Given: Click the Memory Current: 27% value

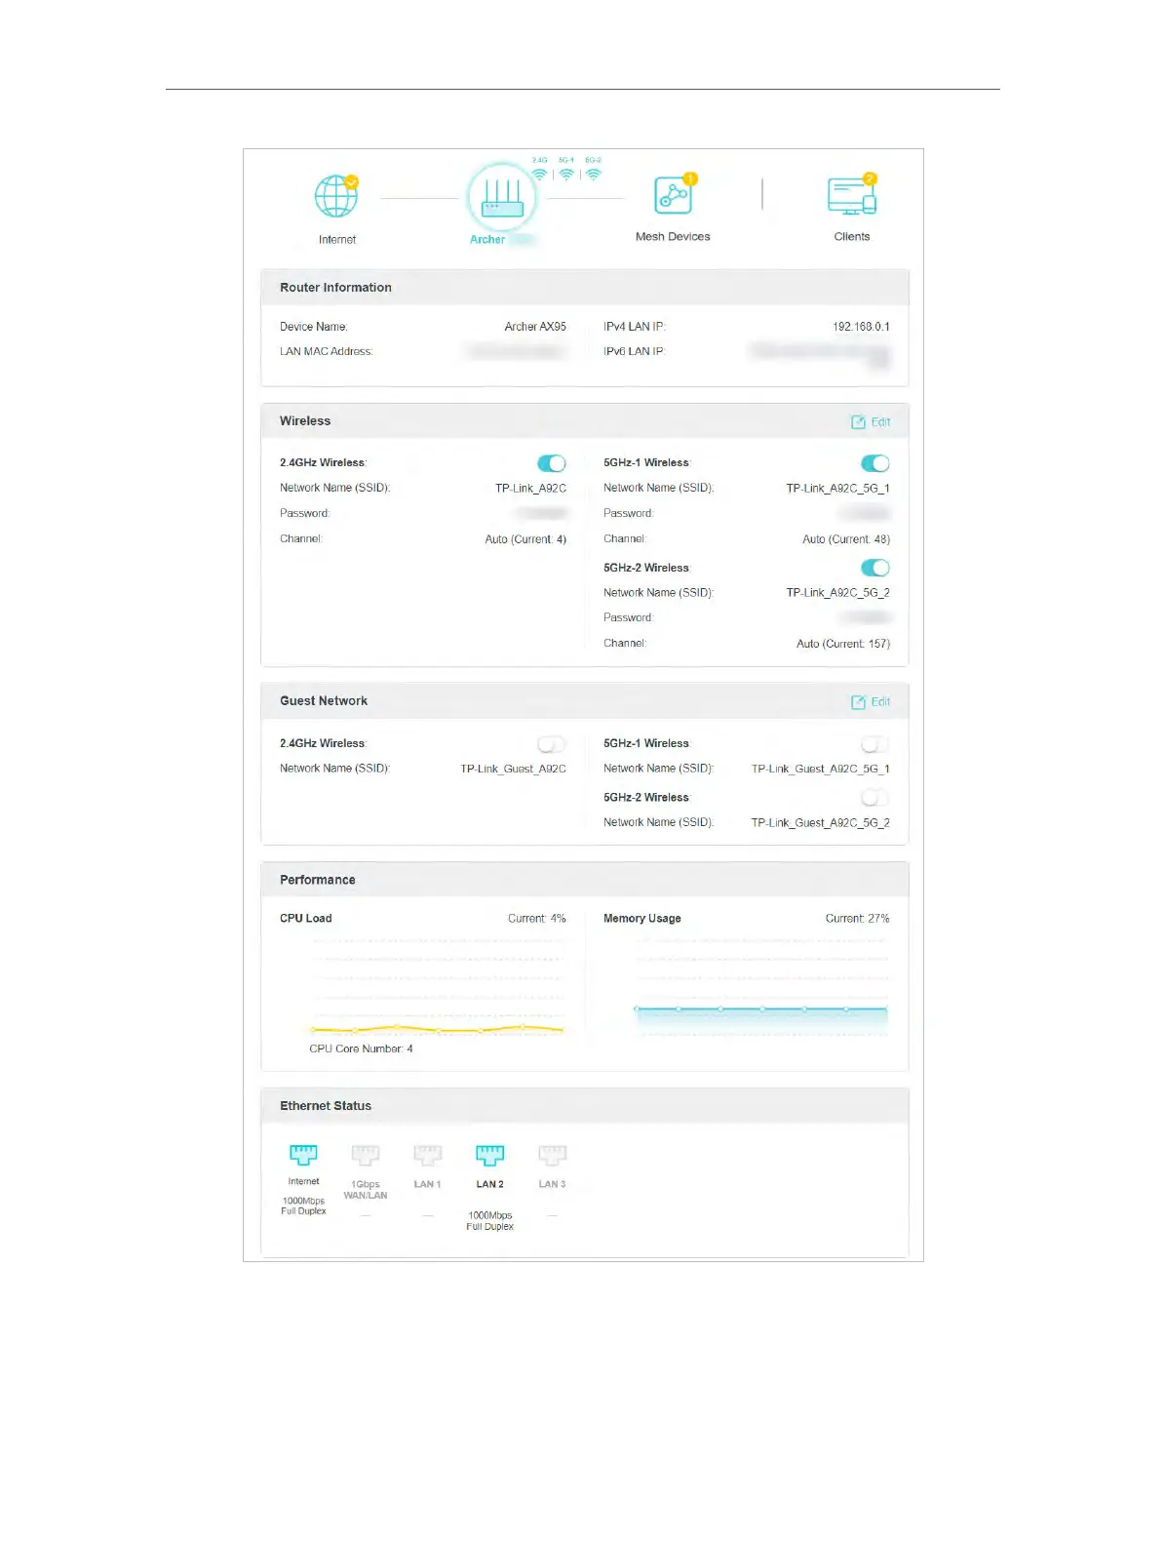Looking at the screenshot, I should coord(857,919).
